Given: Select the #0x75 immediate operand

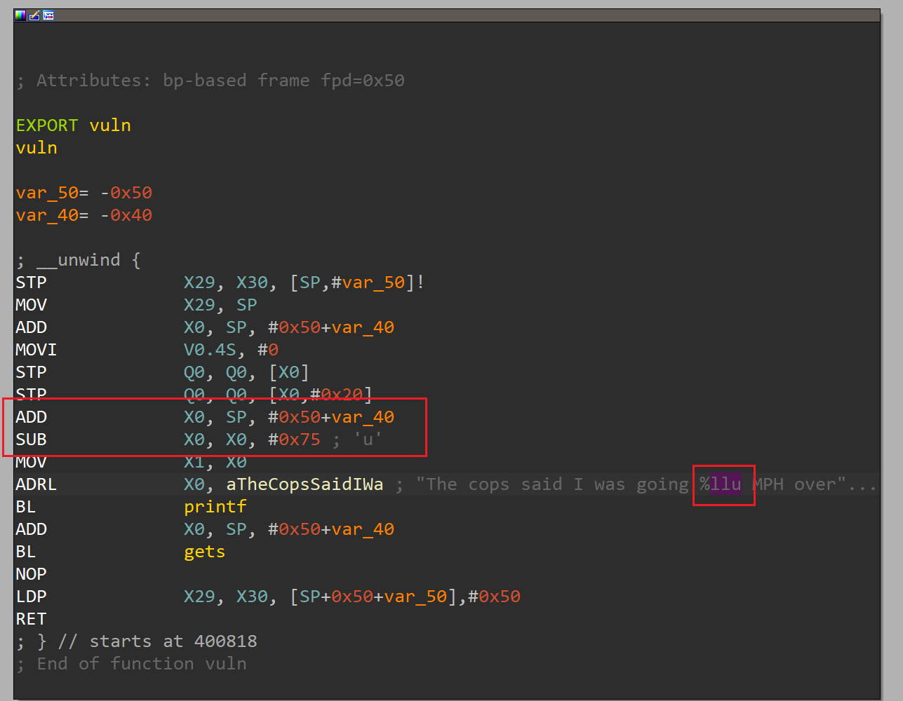Looking at the screenshot, I should [294, 440].
